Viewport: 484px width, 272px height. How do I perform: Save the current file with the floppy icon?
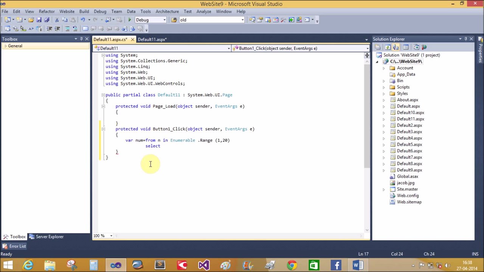[39, 20]
